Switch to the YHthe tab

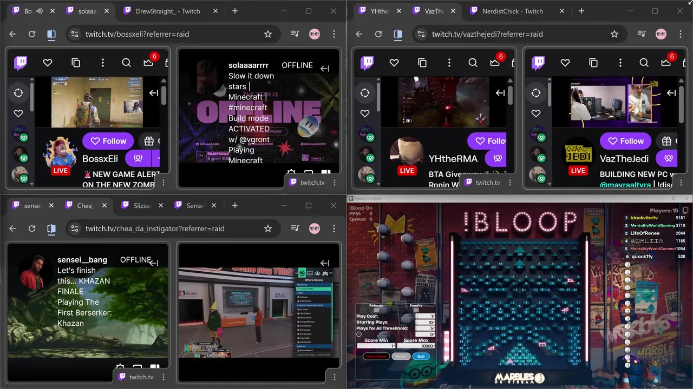coord(379,11)
